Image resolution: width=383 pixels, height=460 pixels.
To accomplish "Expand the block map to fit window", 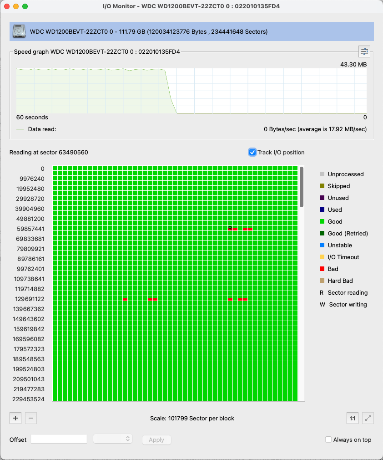I will point(368,418).
